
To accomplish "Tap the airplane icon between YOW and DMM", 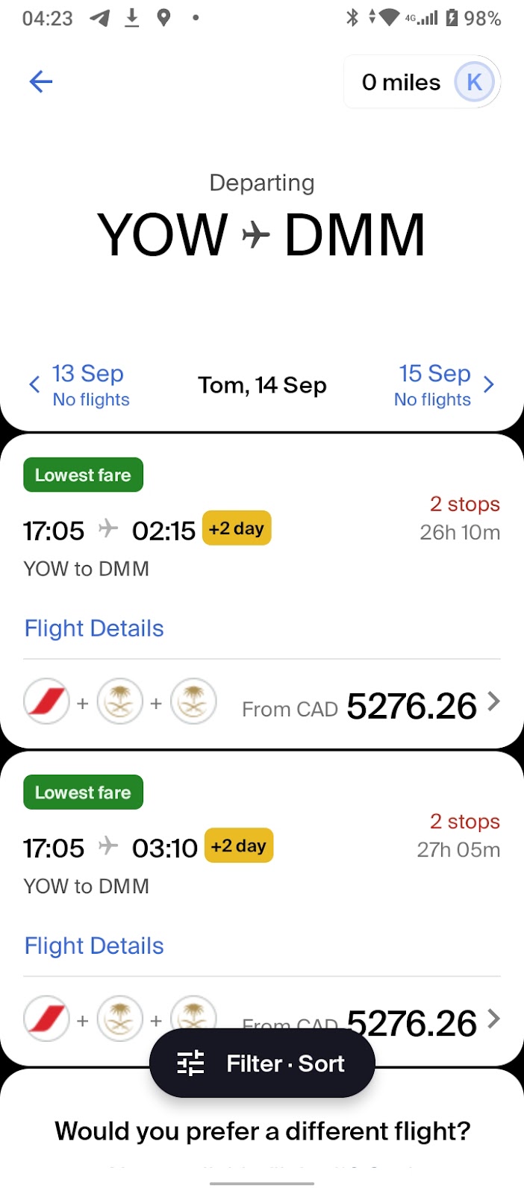I will point(256,235).
